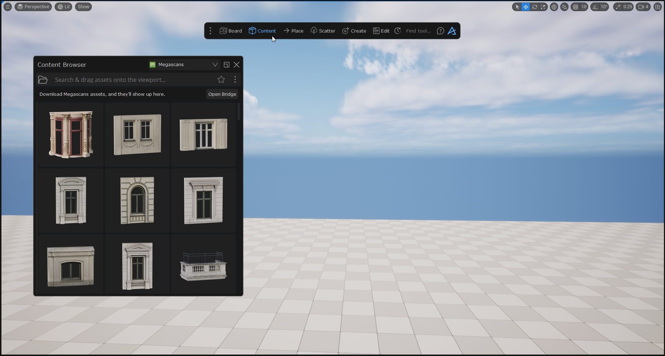Screen dimensions: 665x356
Task: Click the Open Bridge button
Action: [222, 94]
